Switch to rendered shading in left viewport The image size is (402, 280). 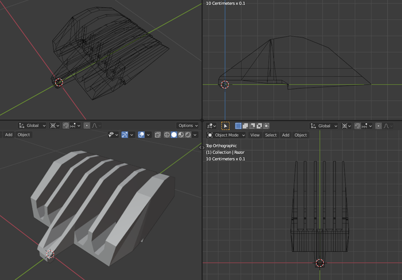pyautogui.click(x=188, y=135)
